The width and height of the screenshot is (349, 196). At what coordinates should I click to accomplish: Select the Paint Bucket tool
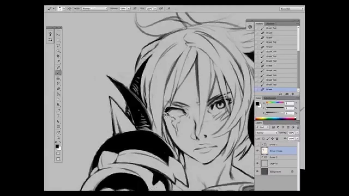point(58,94)
